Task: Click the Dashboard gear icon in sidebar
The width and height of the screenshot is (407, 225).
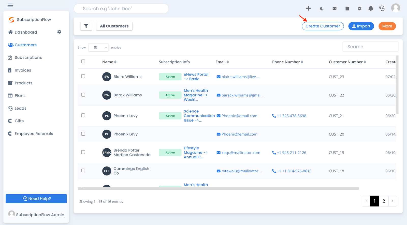Action: coord(59,32)
